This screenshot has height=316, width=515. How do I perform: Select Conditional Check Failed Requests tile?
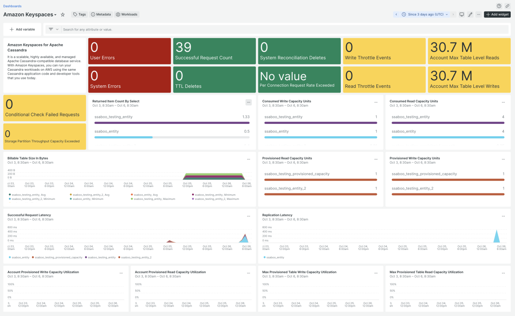45,108
